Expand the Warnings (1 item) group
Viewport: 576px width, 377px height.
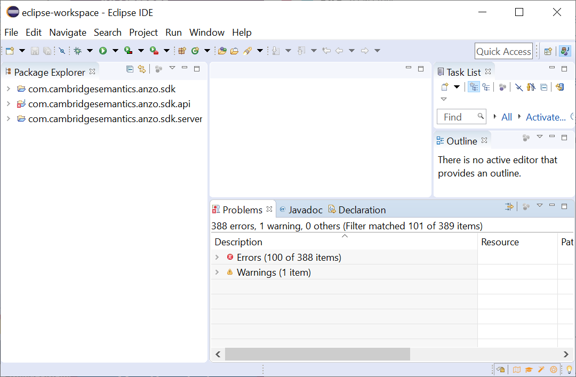217,272
